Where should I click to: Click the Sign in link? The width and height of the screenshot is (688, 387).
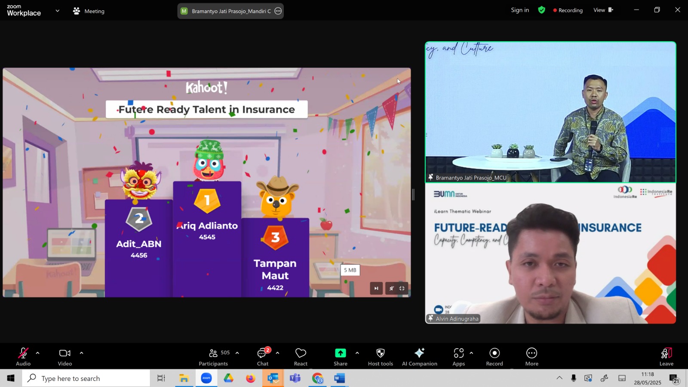(519, 10)
